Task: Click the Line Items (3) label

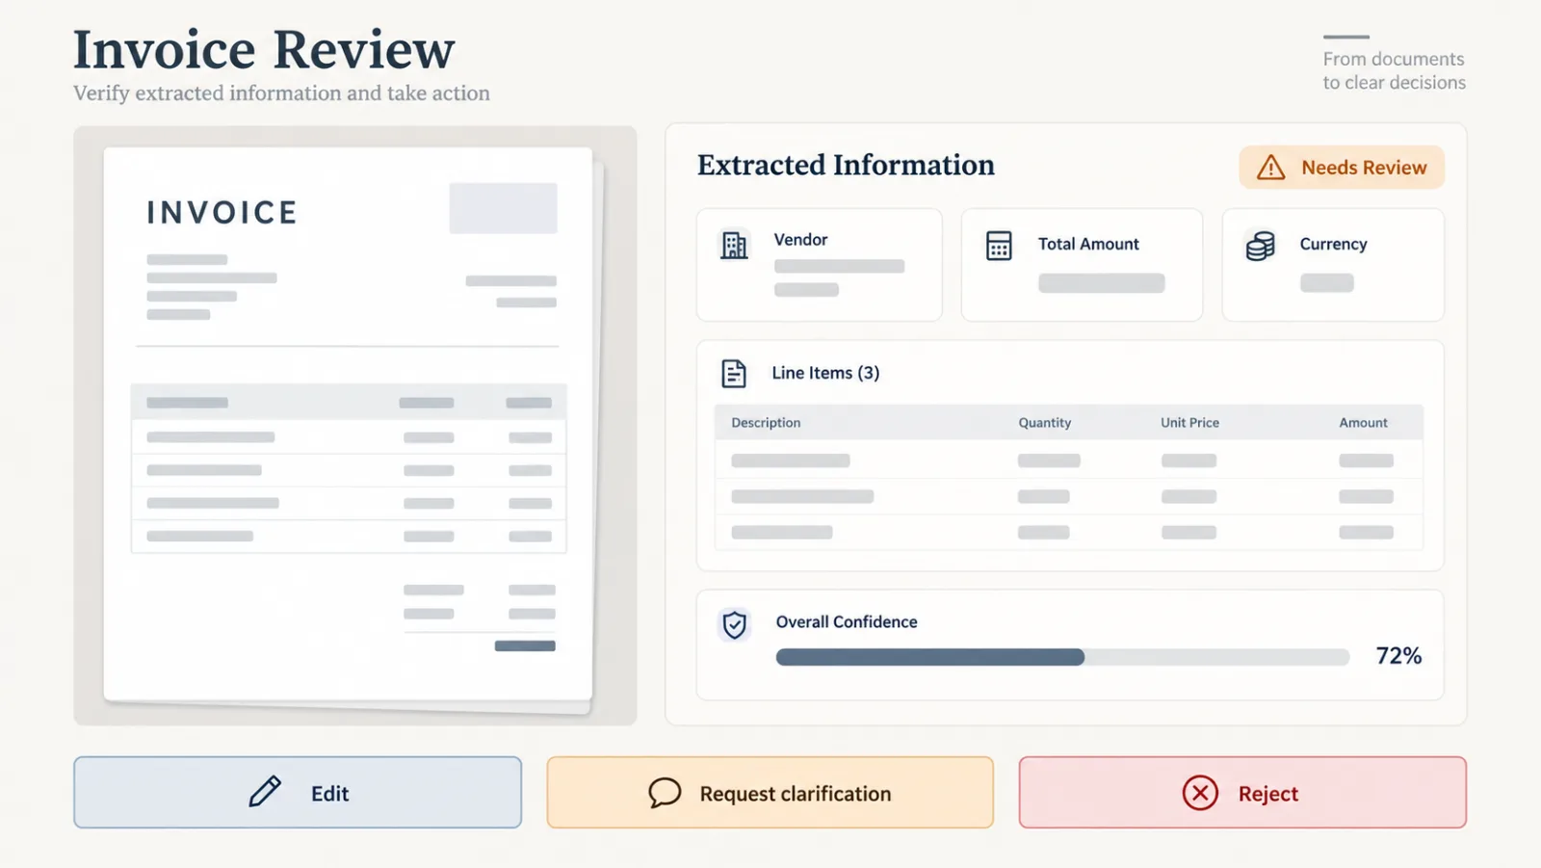Action: click(x=825, y=373)
